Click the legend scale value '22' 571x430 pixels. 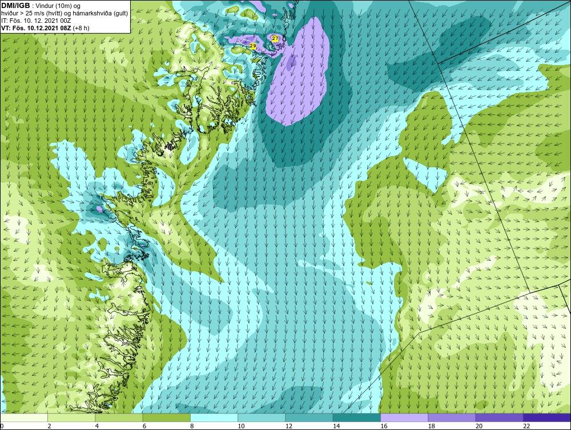[526, 427]
